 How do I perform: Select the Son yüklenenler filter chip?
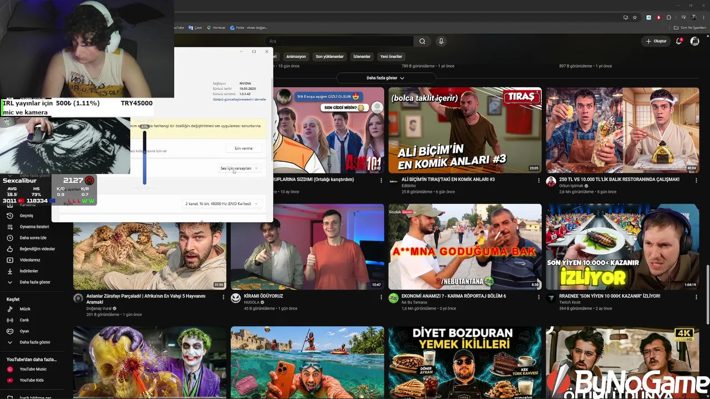click(329, 57)
